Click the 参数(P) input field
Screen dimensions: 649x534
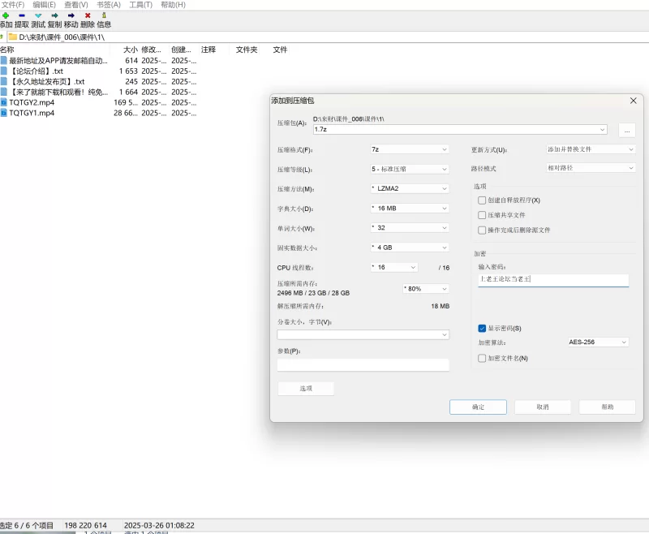[363, 364]
